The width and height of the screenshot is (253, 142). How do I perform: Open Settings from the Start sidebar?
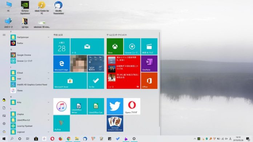pyautogui.click(x=4, y=123)
